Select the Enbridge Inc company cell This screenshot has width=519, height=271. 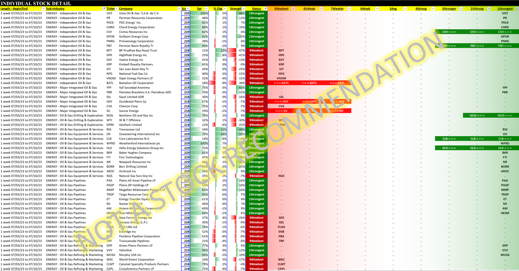(x=150, y=232)
